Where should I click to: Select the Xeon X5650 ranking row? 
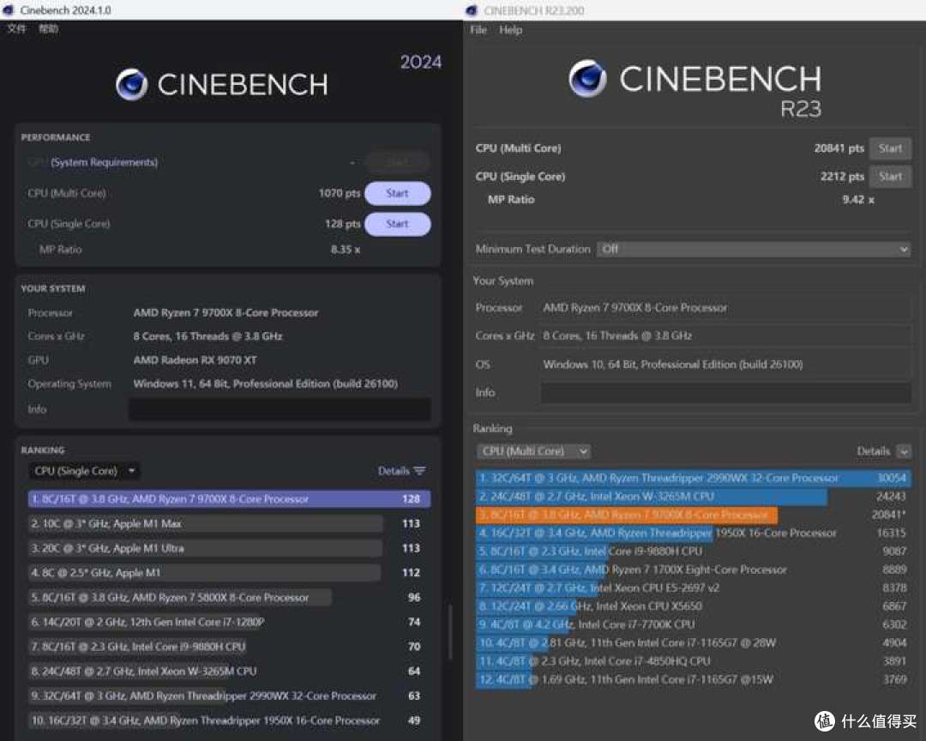694,606
